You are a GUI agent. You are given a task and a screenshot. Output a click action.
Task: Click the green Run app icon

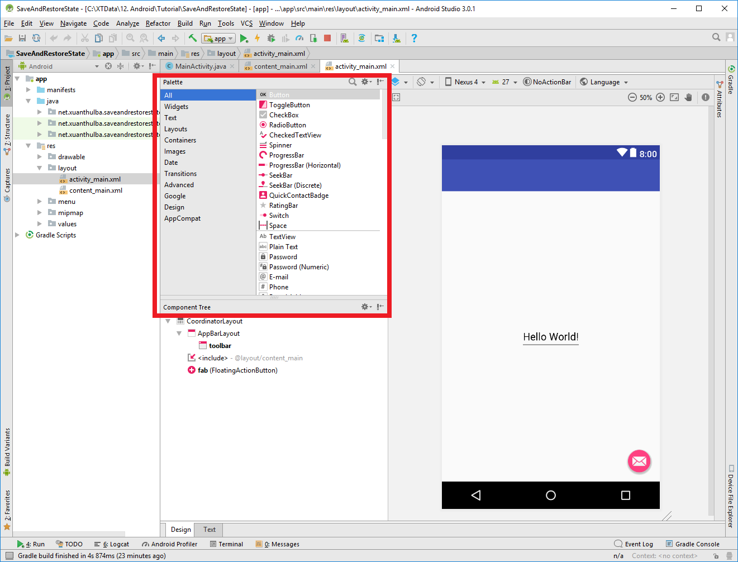[244, 38]
